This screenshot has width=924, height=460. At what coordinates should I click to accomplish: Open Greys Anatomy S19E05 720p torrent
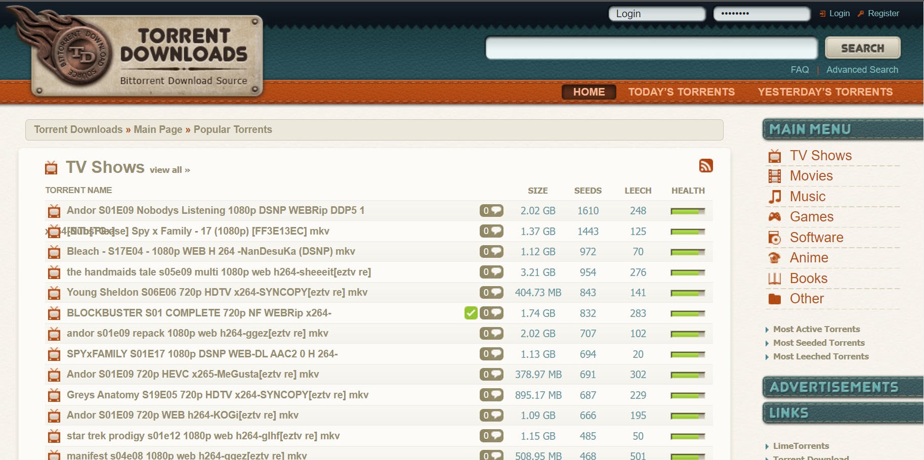point(218,395)
